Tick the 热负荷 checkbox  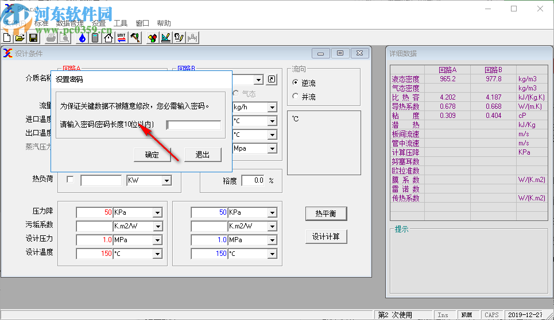click(70, 180)
